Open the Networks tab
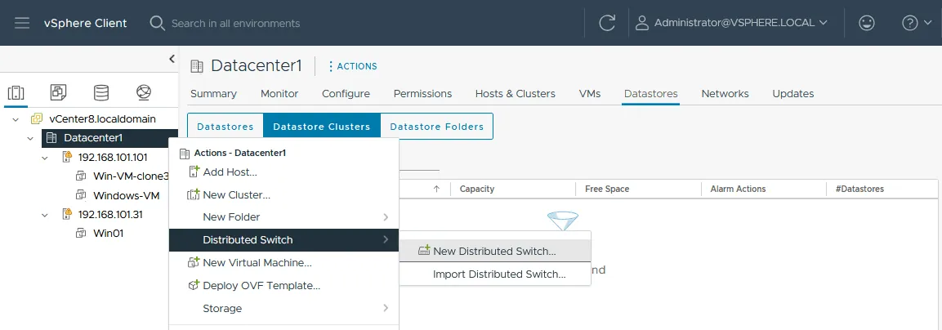 click(x=725, y=94)
